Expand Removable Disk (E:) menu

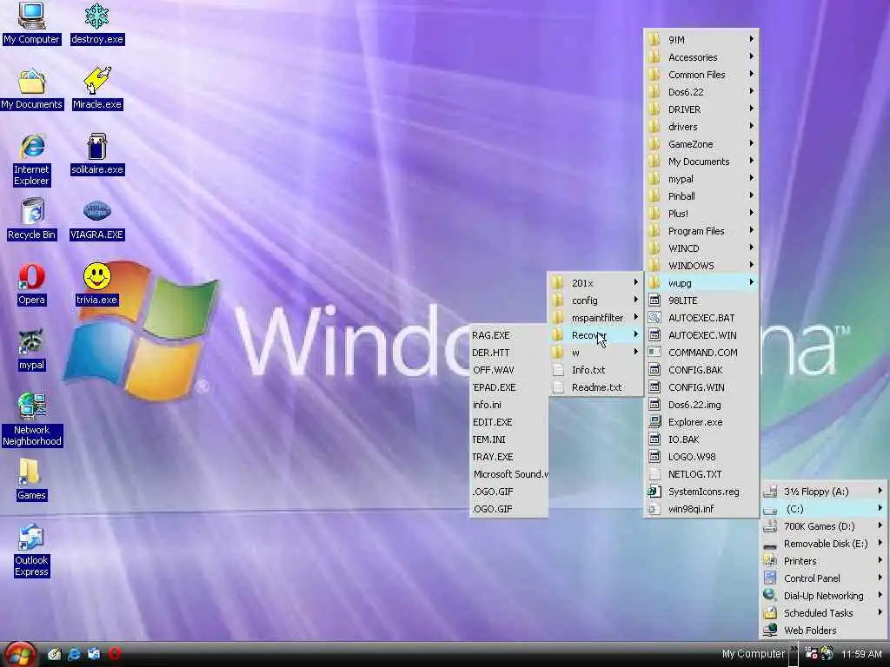click(x=824, y=544)
